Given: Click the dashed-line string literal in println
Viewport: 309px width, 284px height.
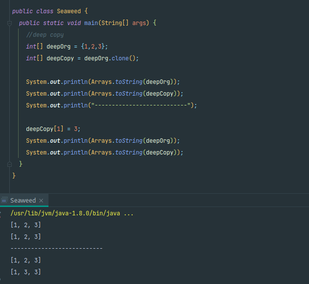Looking at the screenshot, I should coord(141,105).
